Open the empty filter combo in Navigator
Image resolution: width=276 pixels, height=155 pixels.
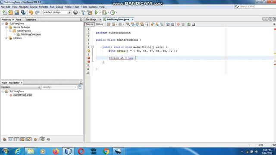[x=59, y=87]
